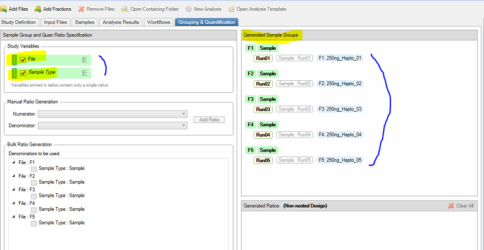Click the Sample Run03 gray label
The image size is (484, 250).
(294, 109)
